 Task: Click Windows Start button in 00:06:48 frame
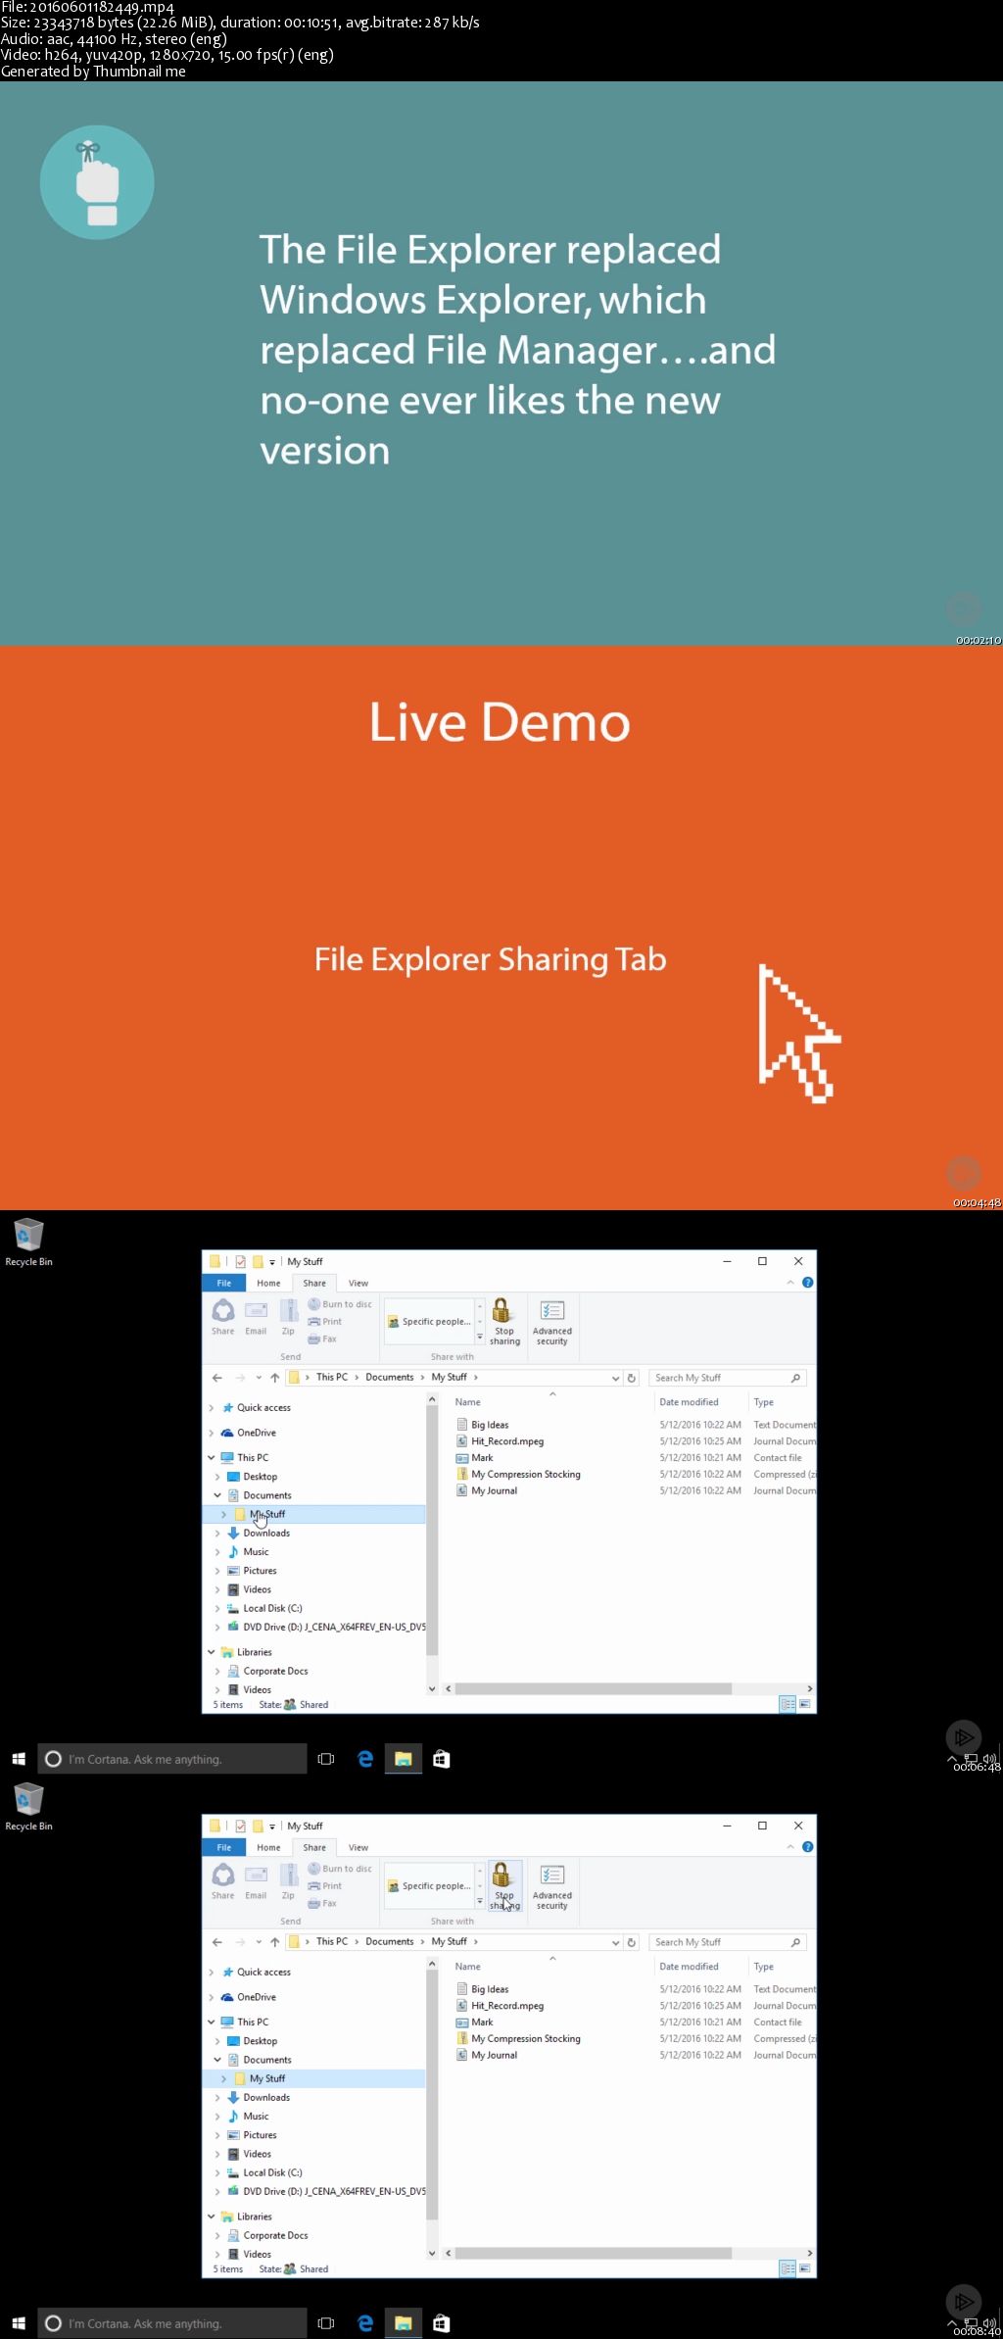click(19, 1759)
